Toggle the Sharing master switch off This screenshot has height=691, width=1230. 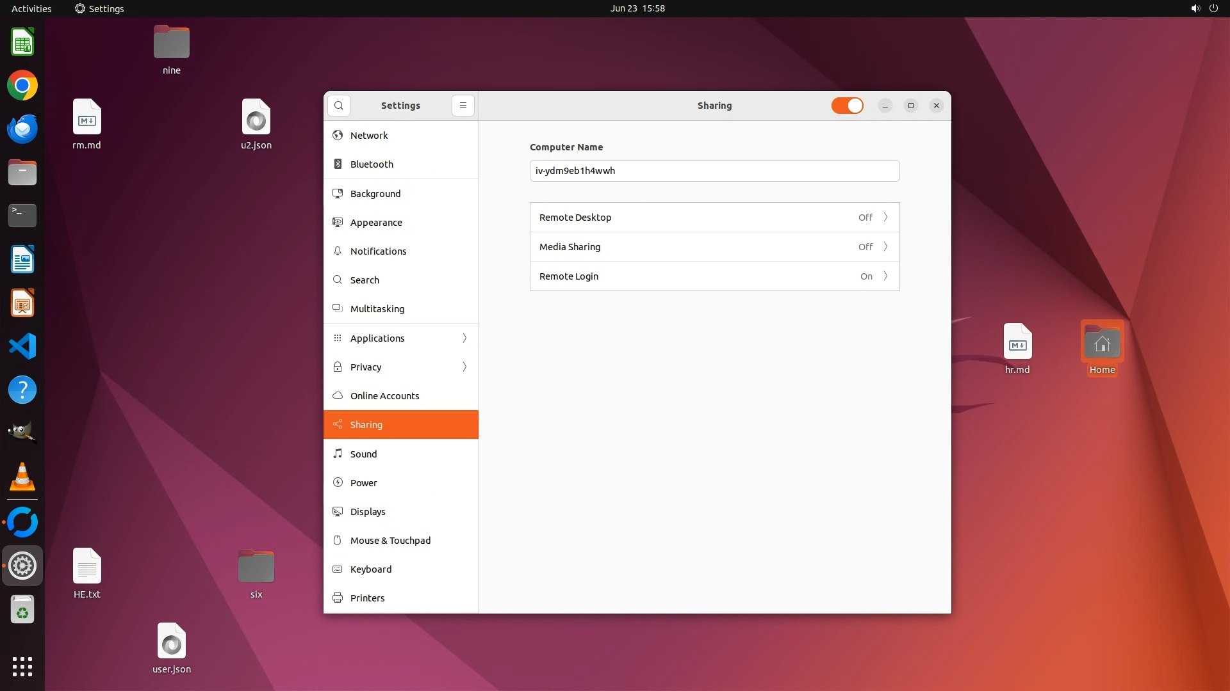[847, 106]
